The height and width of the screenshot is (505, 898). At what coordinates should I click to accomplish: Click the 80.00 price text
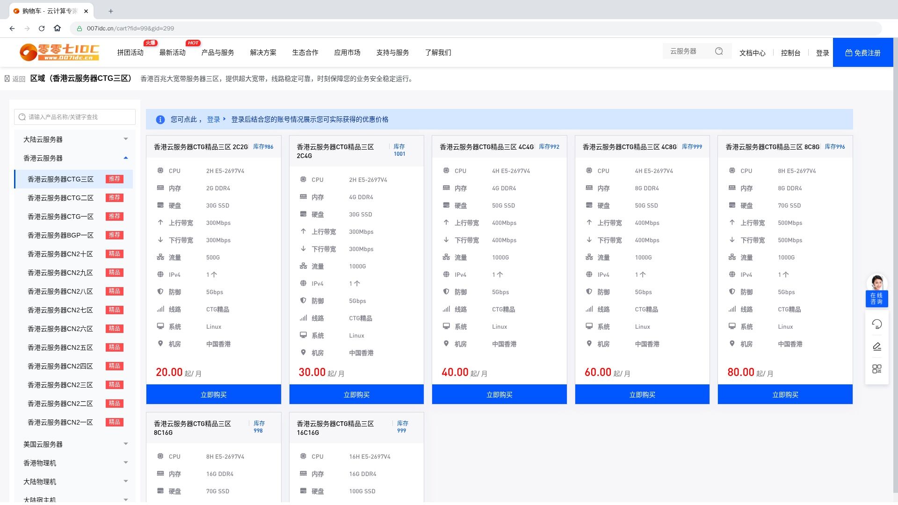[741, 372]
